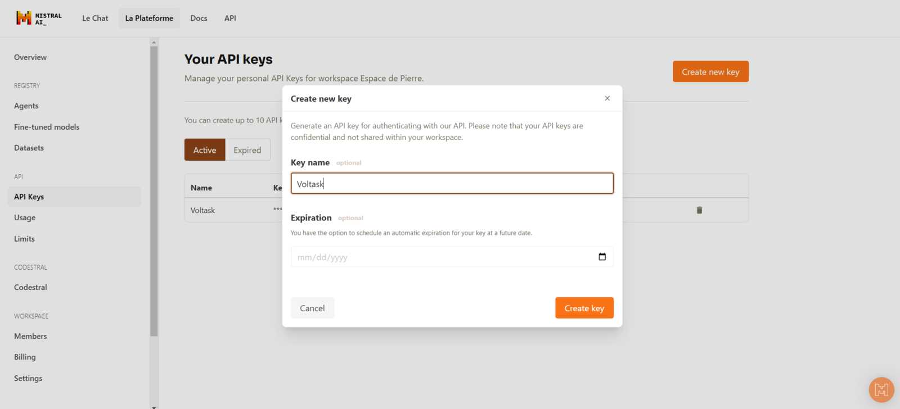Open Codestral in the sidebar
Image resolution: width=900 pixels, height=409 pixels.
coord(30,287)
